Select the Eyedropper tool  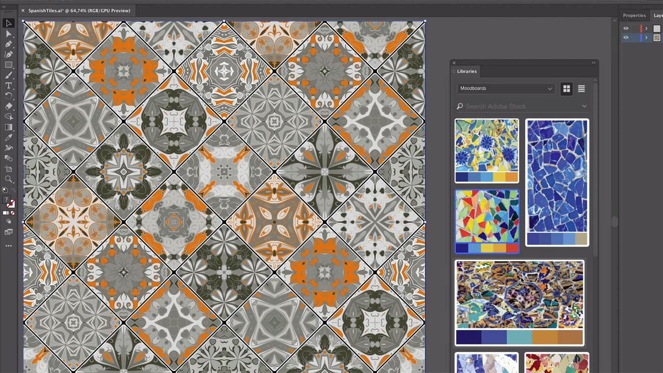pyautogui.click(x=9, y=138)
